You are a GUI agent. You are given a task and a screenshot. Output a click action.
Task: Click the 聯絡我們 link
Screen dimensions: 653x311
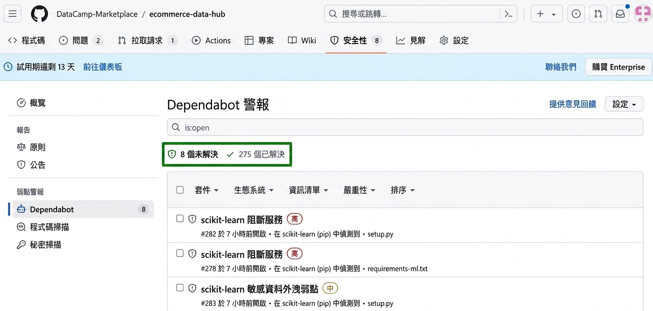[561, 67]
